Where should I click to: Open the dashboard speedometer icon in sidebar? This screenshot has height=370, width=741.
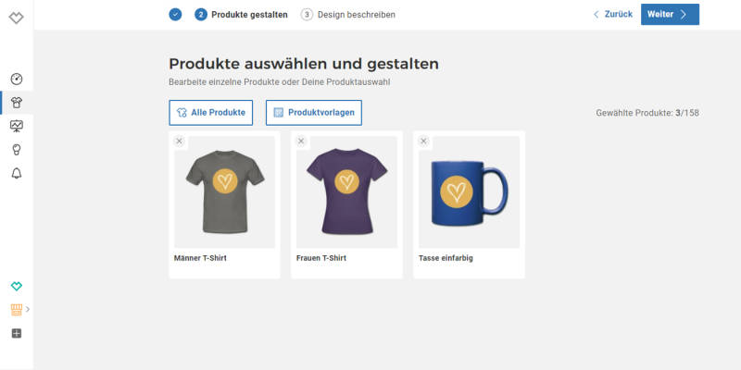17,79
